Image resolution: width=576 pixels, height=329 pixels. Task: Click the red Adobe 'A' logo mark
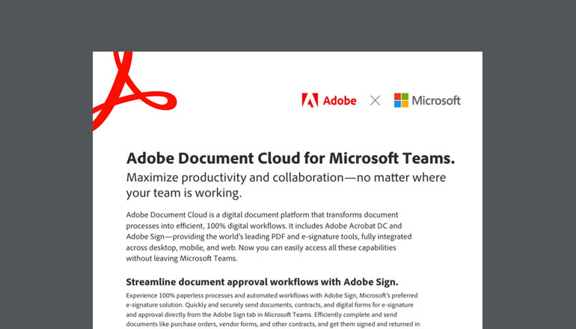click(310, 100)
